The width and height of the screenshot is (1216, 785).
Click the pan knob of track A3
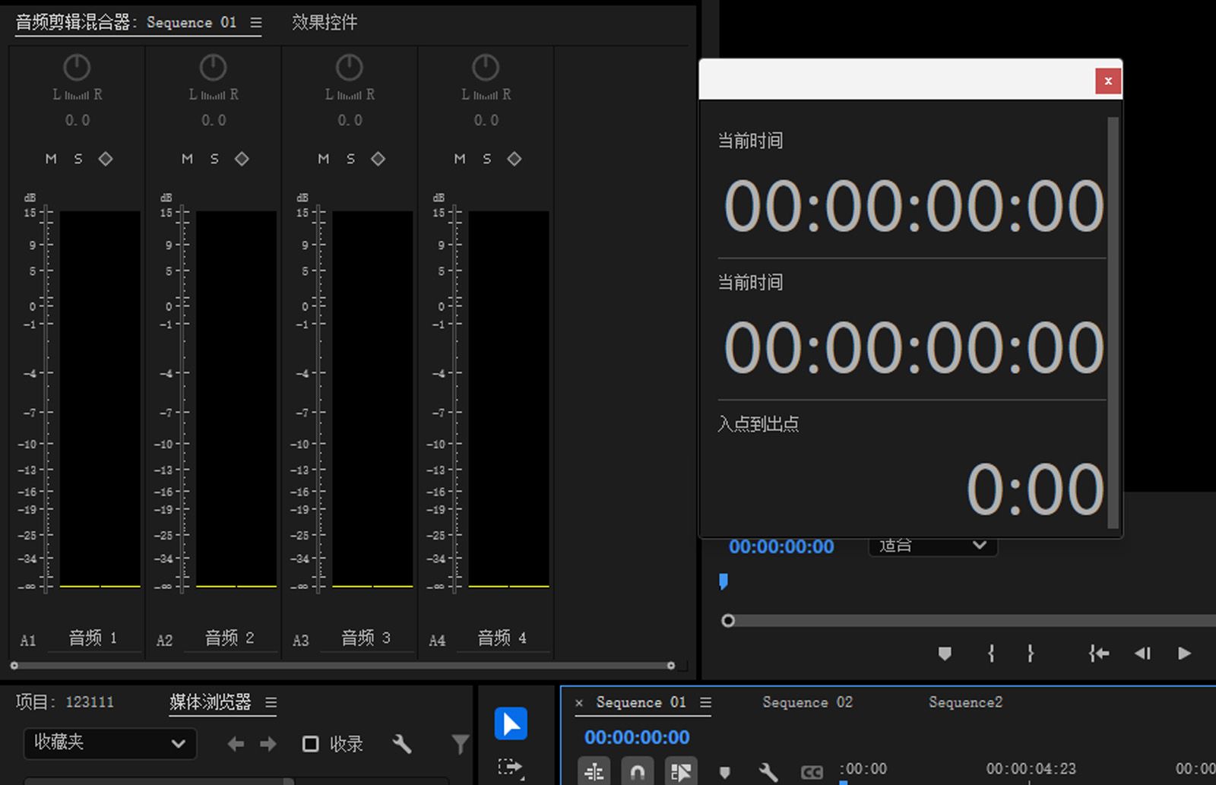pyautogui.click(x=350, y=68)
